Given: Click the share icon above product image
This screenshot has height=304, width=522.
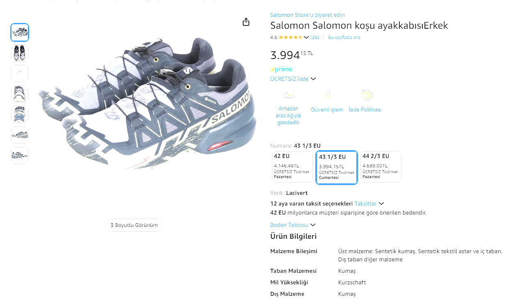Looking at the screenshot, I should point(246,22).
